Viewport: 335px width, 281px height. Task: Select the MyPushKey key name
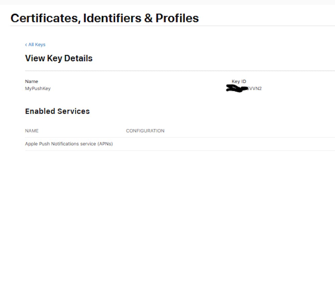pyautogui.click(x=38, y=89)
